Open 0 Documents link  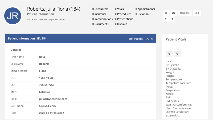pyautogui.click(x=100, y=24)
